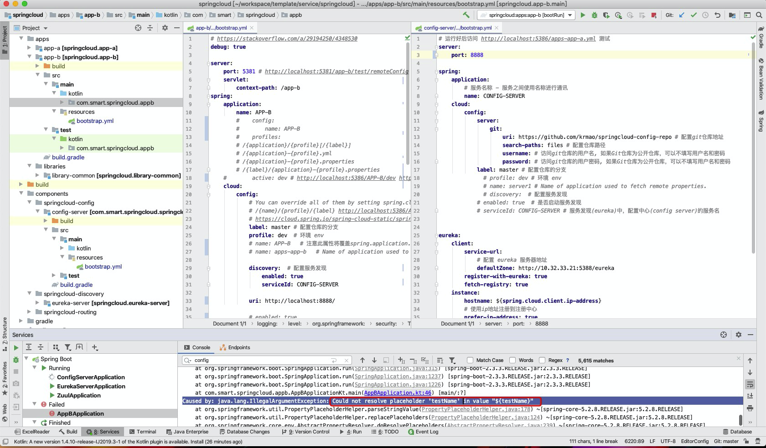Expand all services in the Services toolbar

[29, 347]
